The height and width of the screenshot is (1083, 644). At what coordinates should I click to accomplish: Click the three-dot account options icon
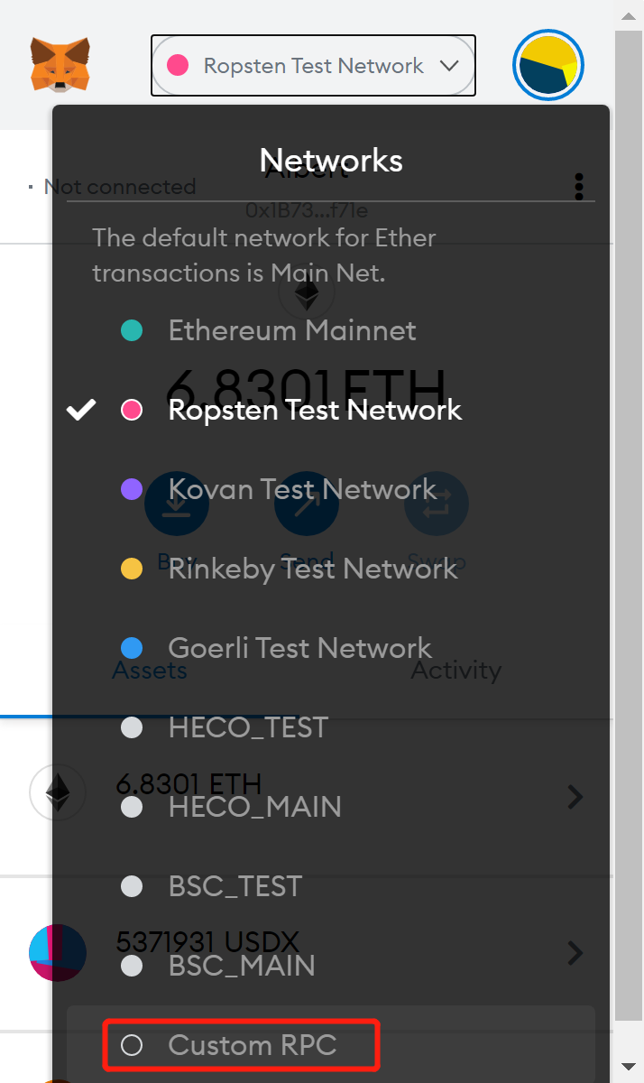coord(580,187)
